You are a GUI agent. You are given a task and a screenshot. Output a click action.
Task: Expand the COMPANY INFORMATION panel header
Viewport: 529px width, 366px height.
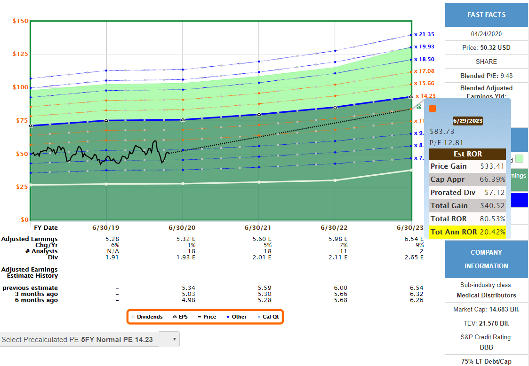tap(486, 259)
